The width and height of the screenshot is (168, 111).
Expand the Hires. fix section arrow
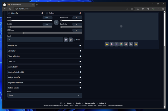coord(42,13)
